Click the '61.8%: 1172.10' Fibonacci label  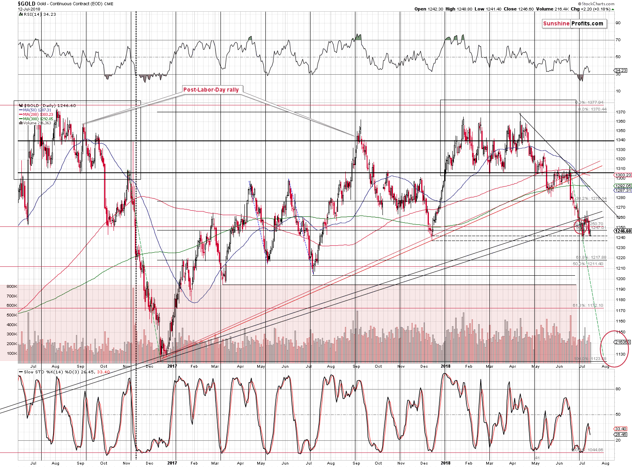[588, 305]
